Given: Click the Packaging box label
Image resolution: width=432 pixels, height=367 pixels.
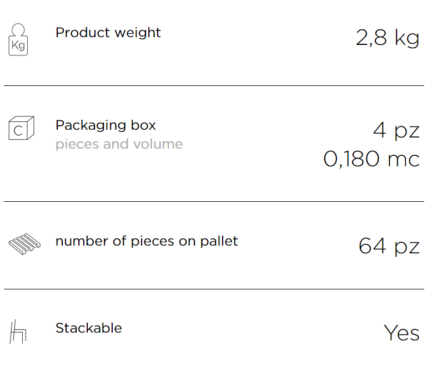Looking at the screenshot, I should click(x=106, y=125).
